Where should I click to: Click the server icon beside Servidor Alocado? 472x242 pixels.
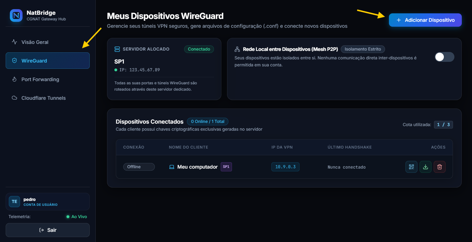[x=118, y=49]
